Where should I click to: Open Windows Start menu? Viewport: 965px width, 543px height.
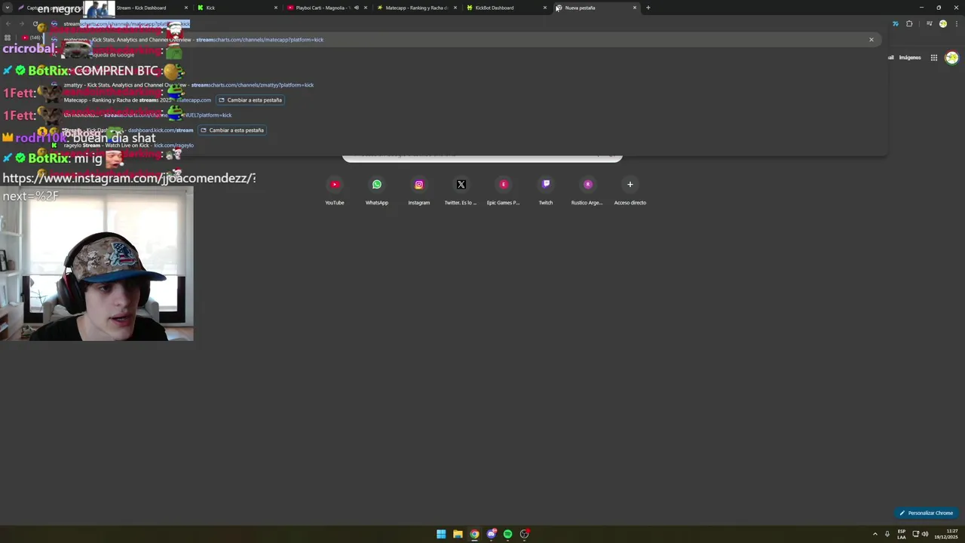coord(441,534)
